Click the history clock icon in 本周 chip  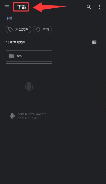(38, 30)
